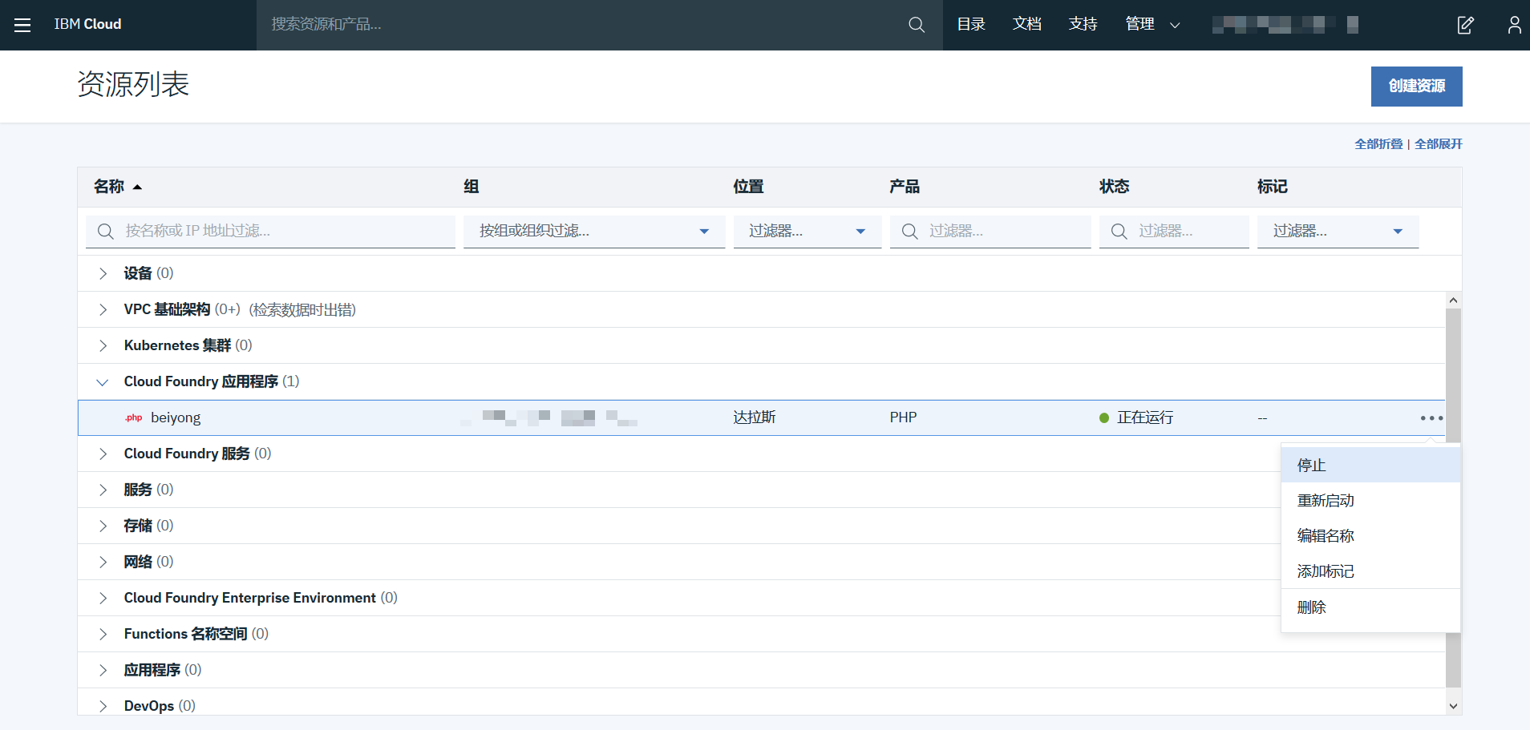The width and height of the screenshot is (1530, 730).
Task: Sort by 名称 column arrow
Action: coord(137,187)
